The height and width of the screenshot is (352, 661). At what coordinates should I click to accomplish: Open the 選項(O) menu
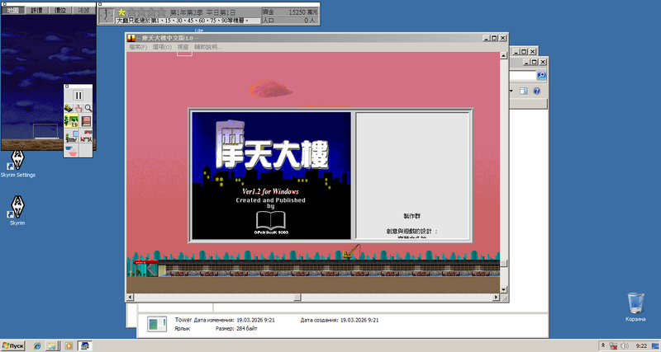[x=162, y=47]
